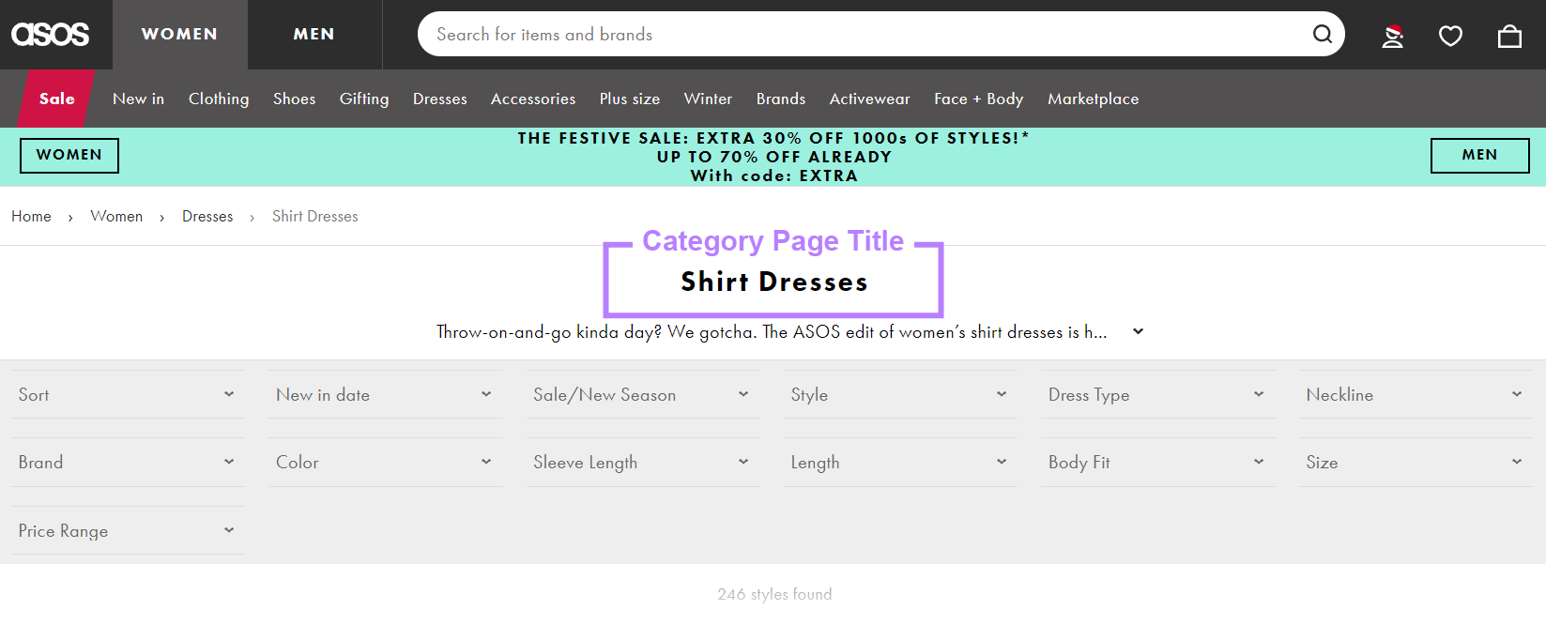
Task: Go to Dresses breadcrumb
Action: (207, 216)
